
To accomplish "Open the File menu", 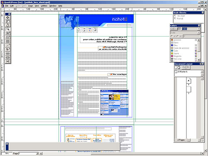I will click(7, 6).
